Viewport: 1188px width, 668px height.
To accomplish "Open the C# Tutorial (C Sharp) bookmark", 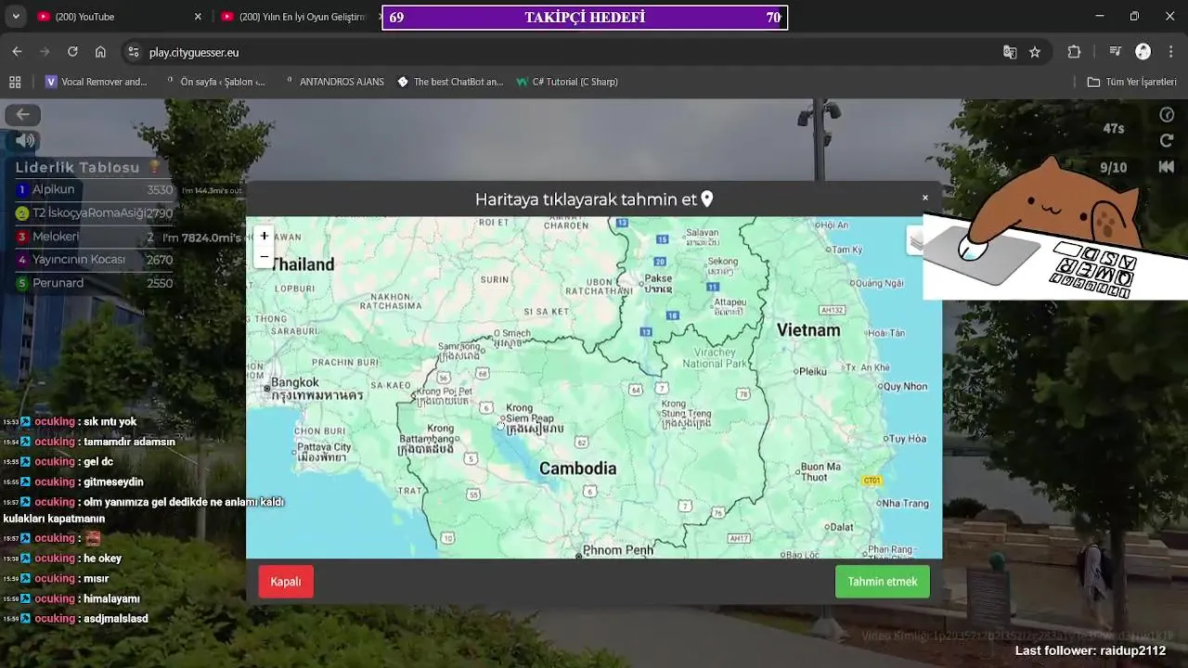I will (567, 82).
